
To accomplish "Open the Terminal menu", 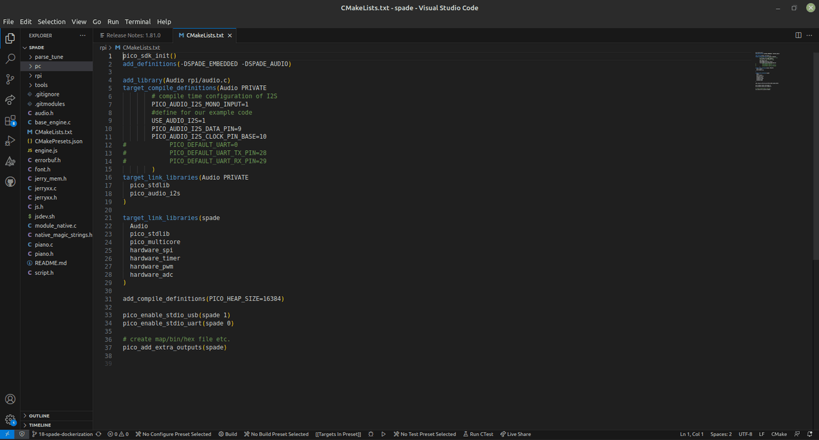I will pos(138,21).
